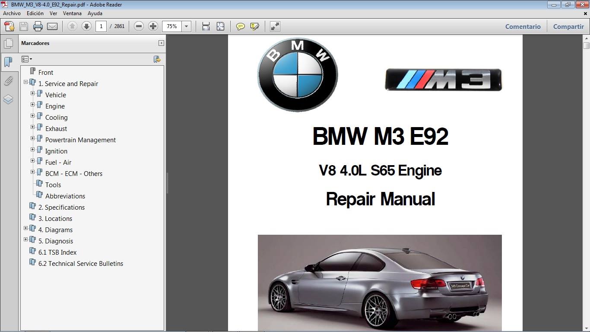The image size is (590, 332).
Task: Restore down the Adobe Reader window
Action: pos(568,5)
